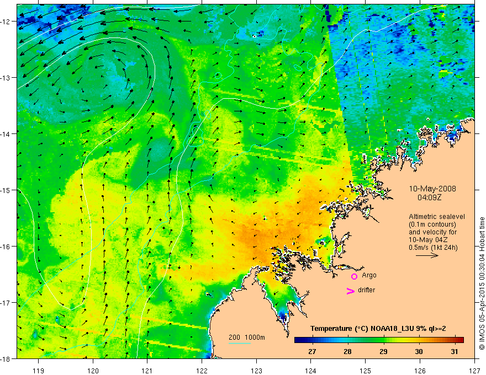This screenshot has width=486, height=375.
Task: Click the 'and velocity for' text
Action: point(432,232)
